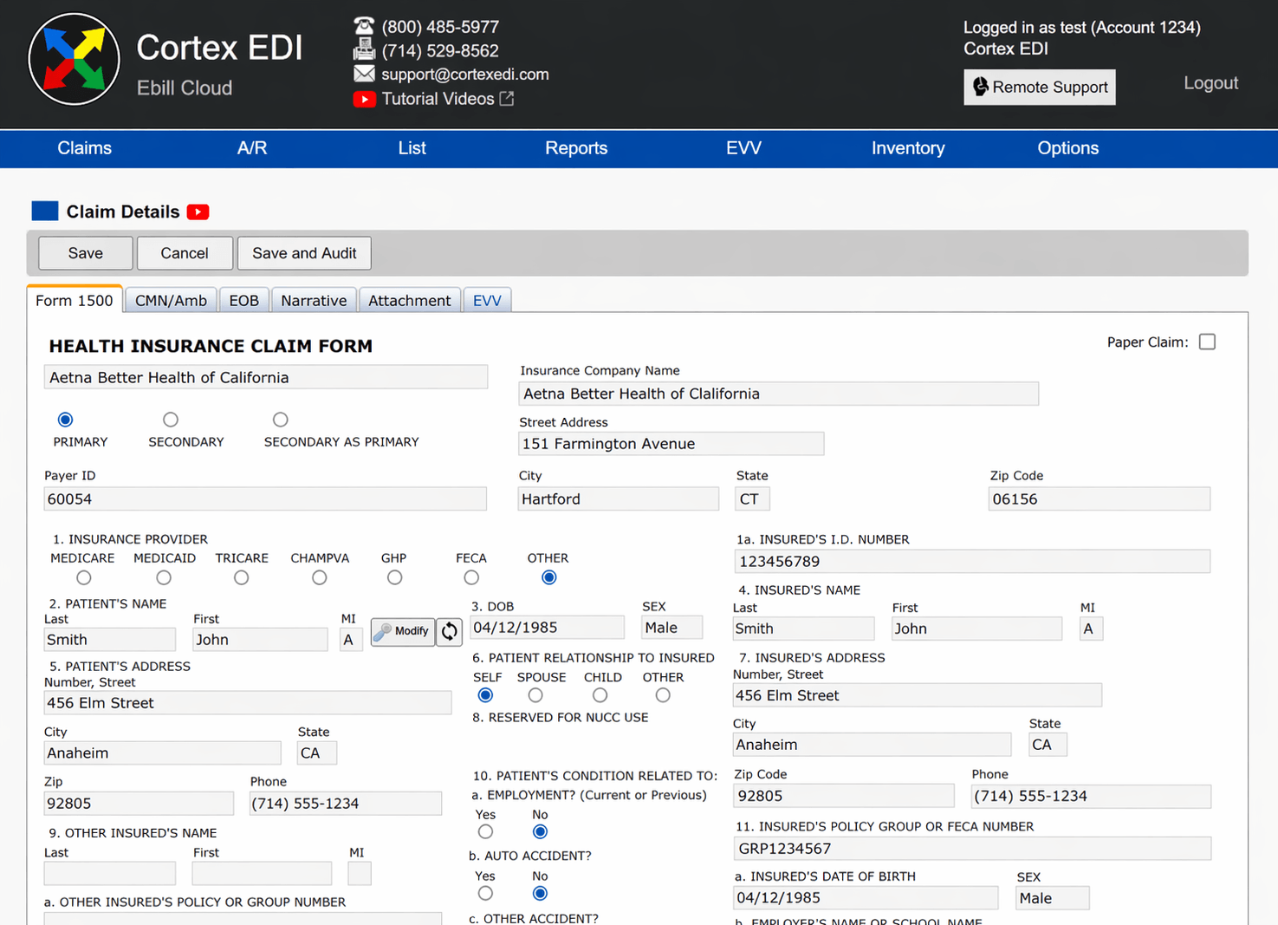The height and width of the screenshot is (925, 1278).
Task: Click the insurance Zip Code 06156 field
Action: click(x=1099, y=499)
